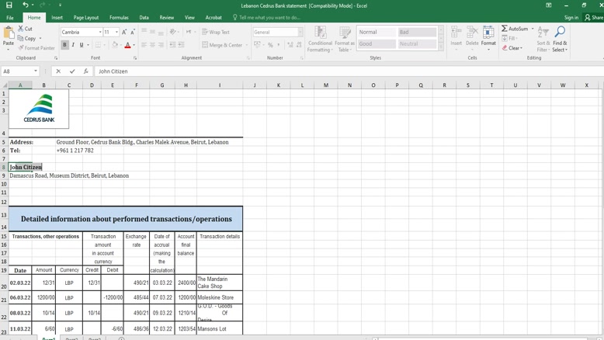Click the Paste clipboard icon
Image resolution: width=604 pixels, height=340 pixels.
(x=9, y=34)
